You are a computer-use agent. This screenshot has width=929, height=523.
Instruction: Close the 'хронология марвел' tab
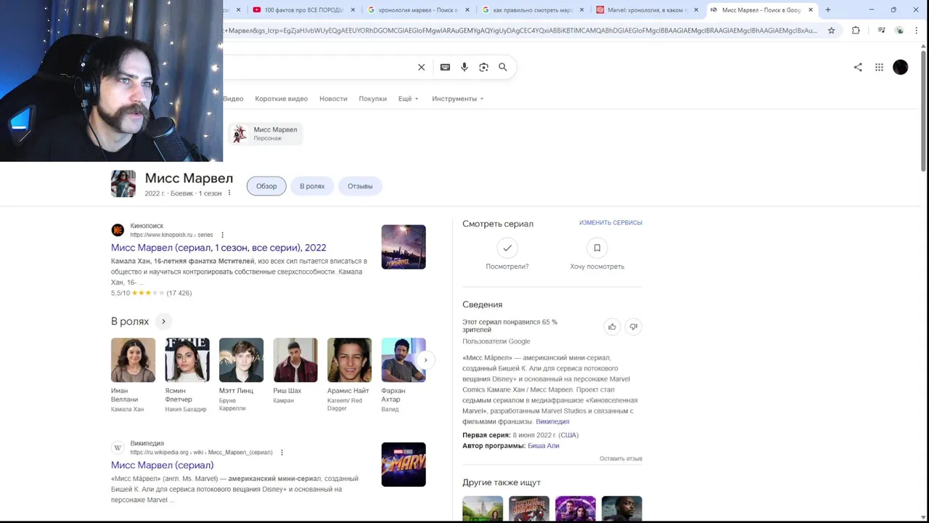point(467,10)
